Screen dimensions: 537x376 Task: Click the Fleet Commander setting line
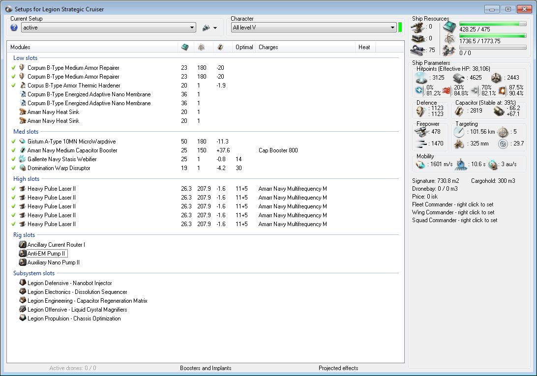(452, 204)
